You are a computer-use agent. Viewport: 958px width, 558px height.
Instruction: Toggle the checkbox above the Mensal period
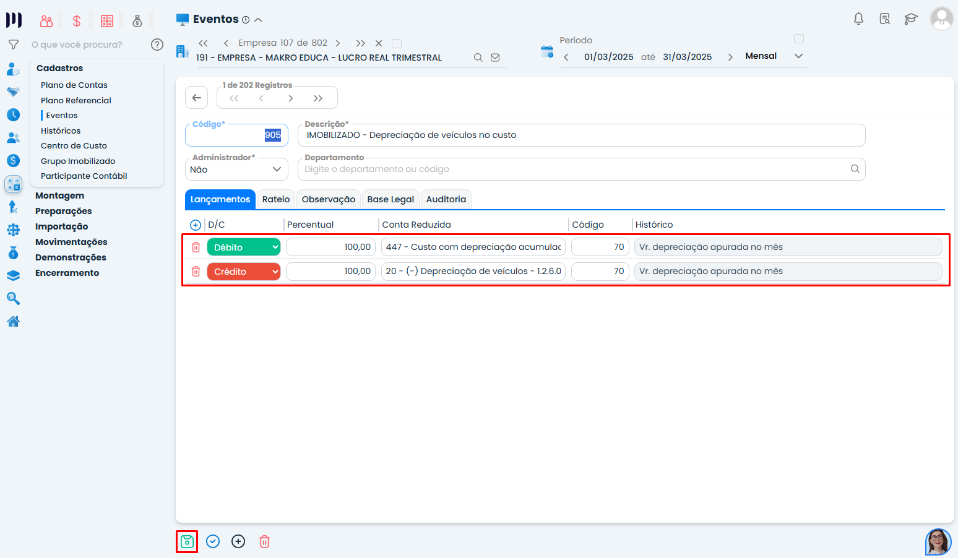pyautogui.click(x=799, y=39)
